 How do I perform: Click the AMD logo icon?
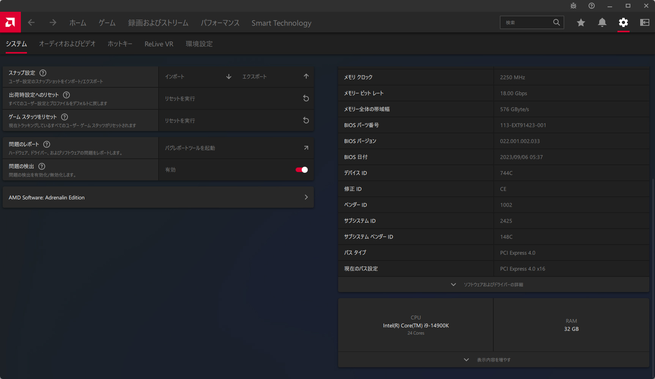click(x=10, y=22)
